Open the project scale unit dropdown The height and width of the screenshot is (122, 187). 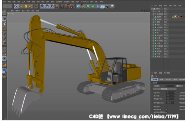(x=179, y=86)
